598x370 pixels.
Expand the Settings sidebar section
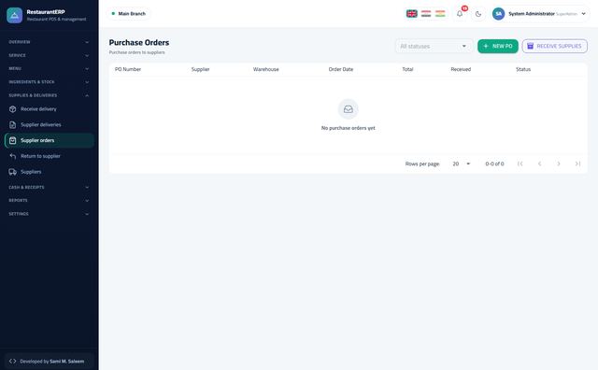tap(49, 214)
